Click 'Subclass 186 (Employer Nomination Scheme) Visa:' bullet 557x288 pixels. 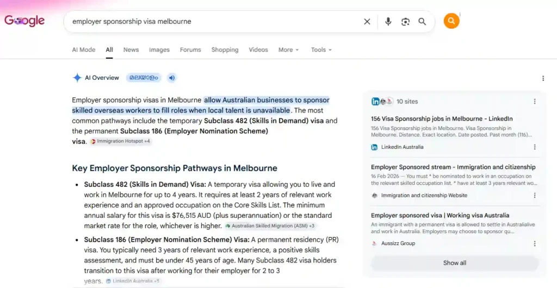pyautogui.click(x=166, y=240)
